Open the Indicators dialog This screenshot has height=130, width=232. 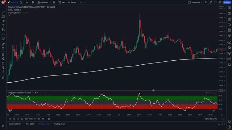43,3
